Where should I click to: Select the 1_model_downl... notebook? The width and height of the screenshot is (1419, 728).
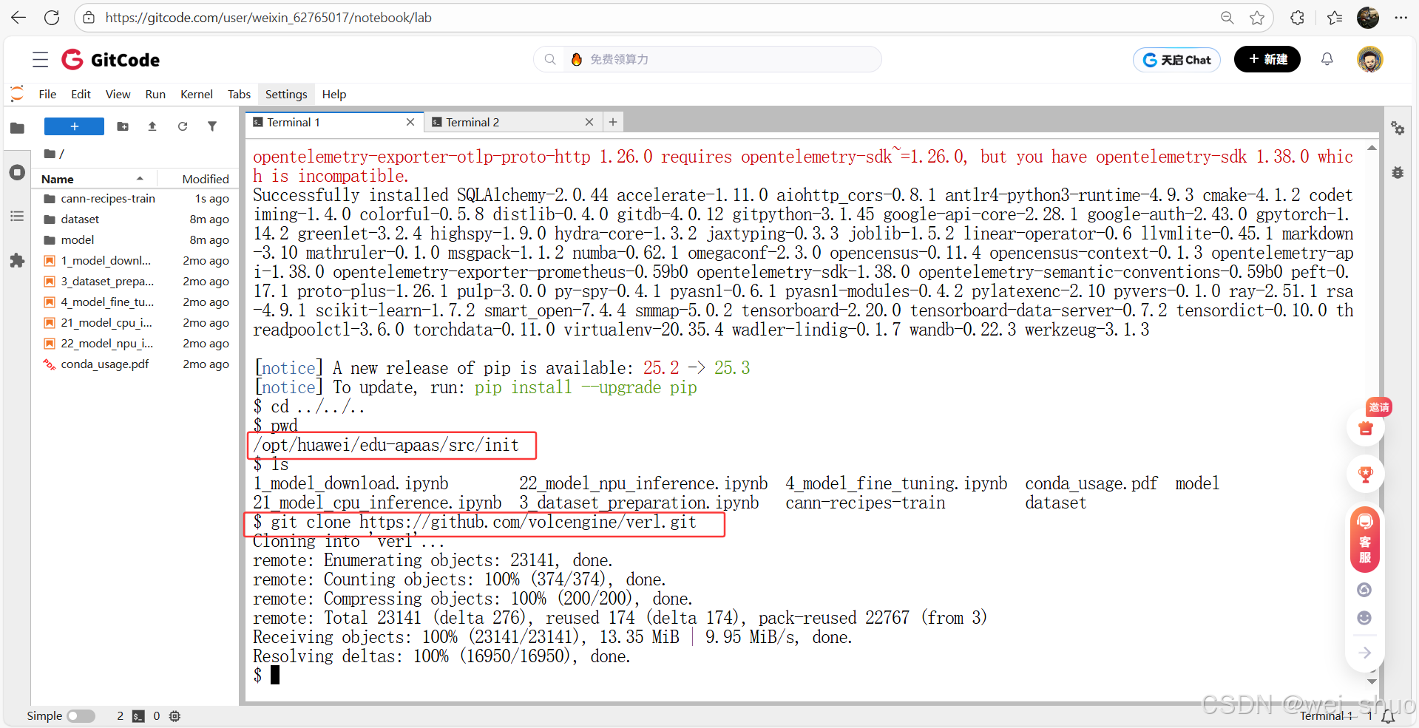pyautogui.click(x=136, y=261)
